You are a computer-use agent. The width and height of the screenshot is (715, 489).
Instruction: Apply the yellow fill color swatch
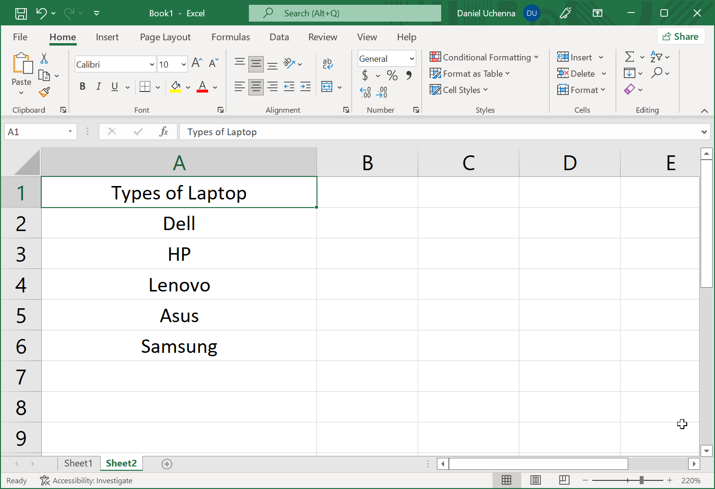click(176, 87)
